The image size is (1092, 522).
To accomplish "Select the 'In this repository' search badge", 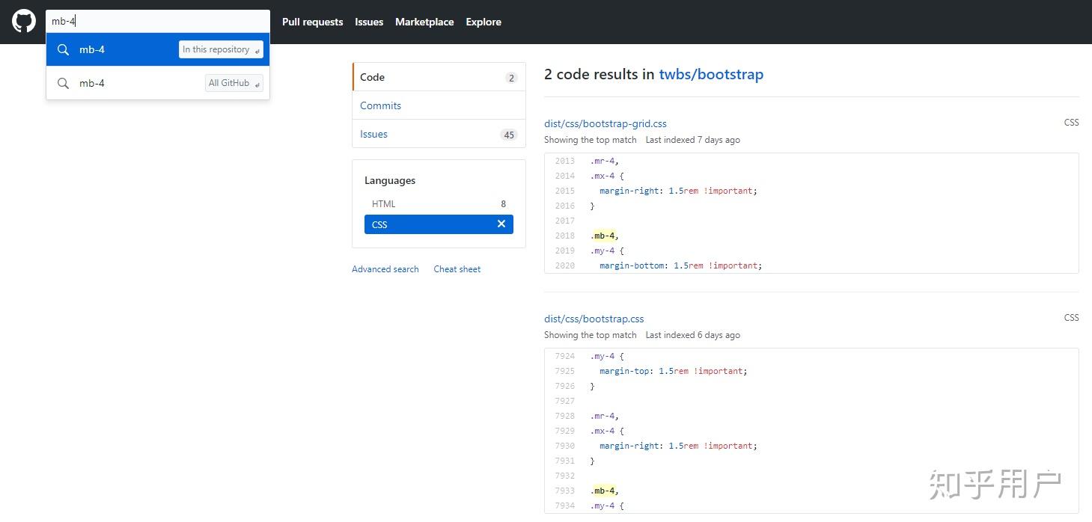I will tap(221, 49).
